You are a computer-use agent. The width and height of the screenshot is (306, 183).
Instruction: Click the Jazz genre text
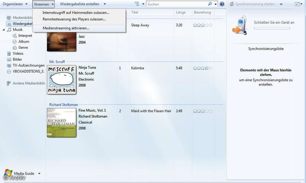pos(82,37)
